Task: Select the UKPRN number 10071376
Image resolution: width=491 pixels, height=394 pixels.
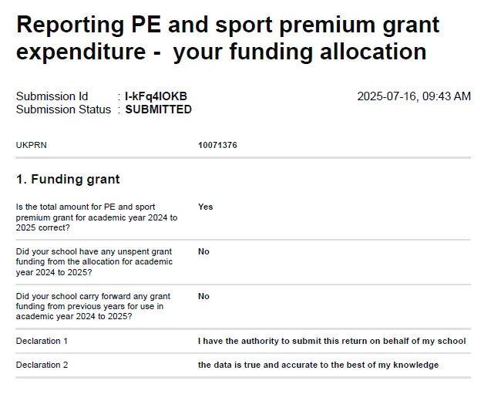Action: (x=217, y=144)
